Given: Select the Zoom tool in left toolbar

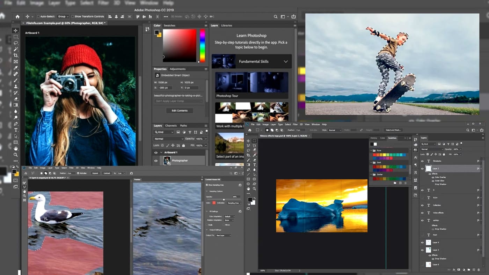Looking at the screenshot, I should pyautogui.click(x=16, y=155).
